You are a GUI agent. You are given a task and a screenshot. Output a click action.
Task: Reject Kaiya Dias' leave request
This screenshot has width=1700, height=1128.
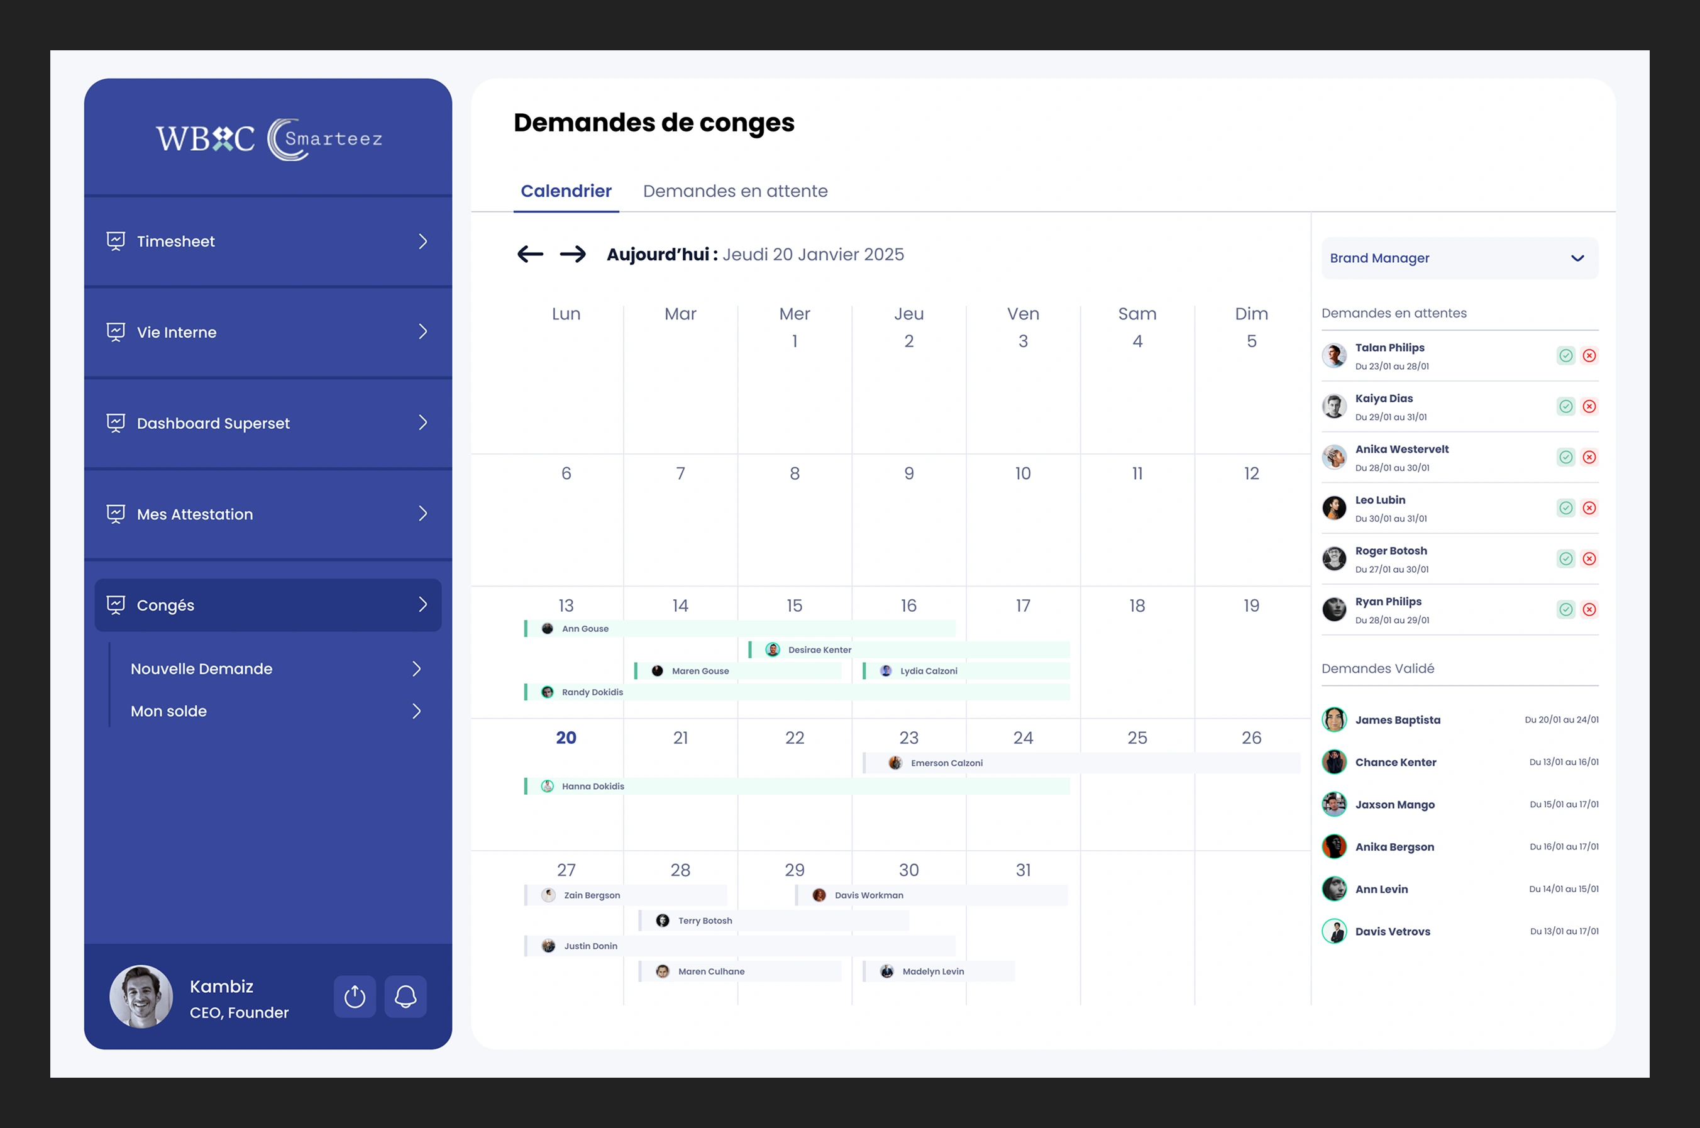(1589, 406)
